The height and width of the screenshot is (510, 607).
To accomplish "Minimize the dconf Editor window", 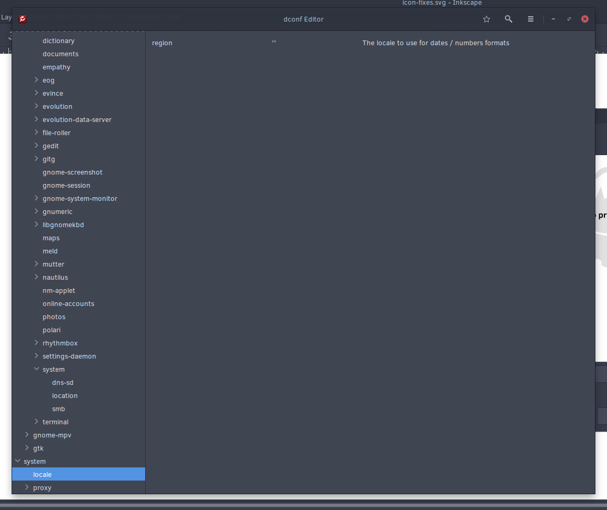I will [x=553, y=19].
